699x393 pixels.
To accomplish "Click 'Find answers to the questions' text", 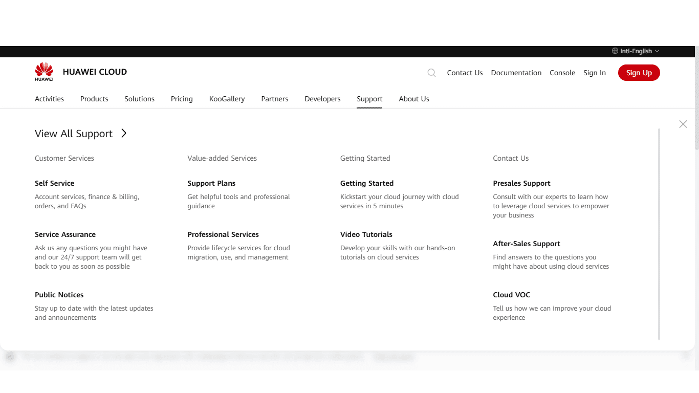I will [x=551, y=261].
